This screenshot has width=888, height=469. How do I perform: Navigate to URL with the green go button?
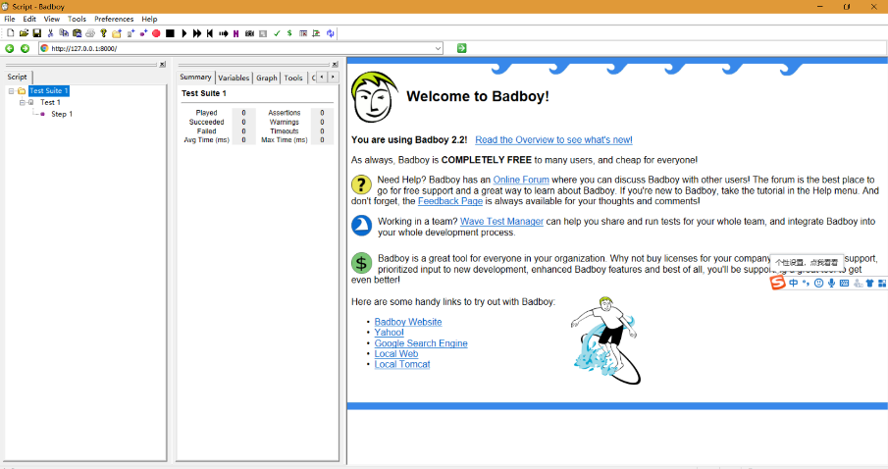click(461, 48)
